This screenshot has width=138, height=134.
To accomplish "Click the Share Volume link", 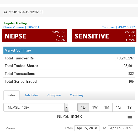I will coord(21,27).
